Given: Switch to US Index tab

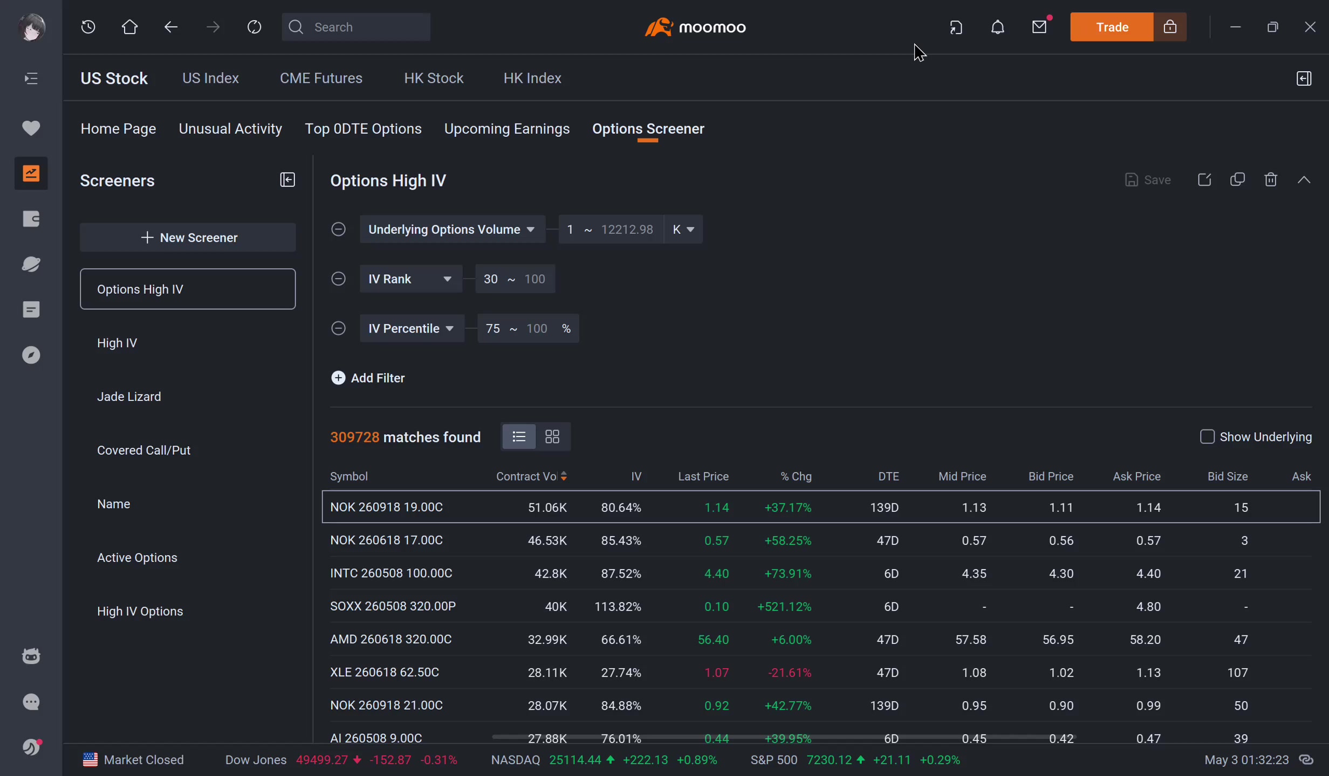Looking at the screenshot, I should click(x=210, y=78).
